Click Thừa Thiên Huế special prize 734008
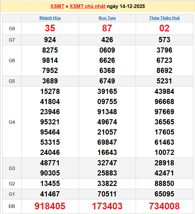The width and height of the screenshot is (195, 214). tap(164, 206)
